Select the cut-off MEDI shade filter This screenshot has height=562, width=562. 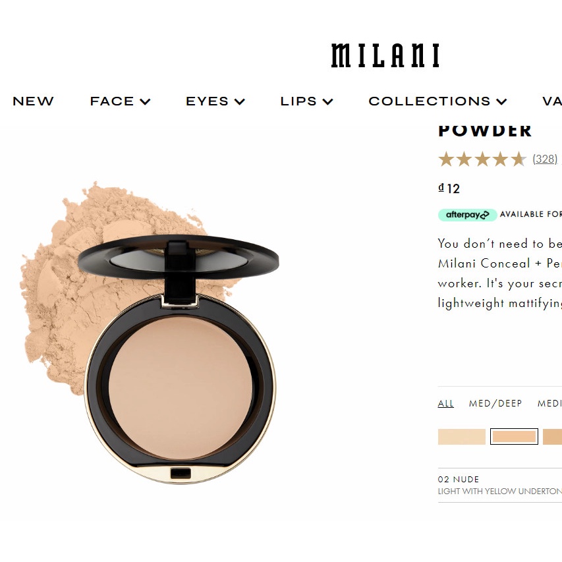[549, 404]
